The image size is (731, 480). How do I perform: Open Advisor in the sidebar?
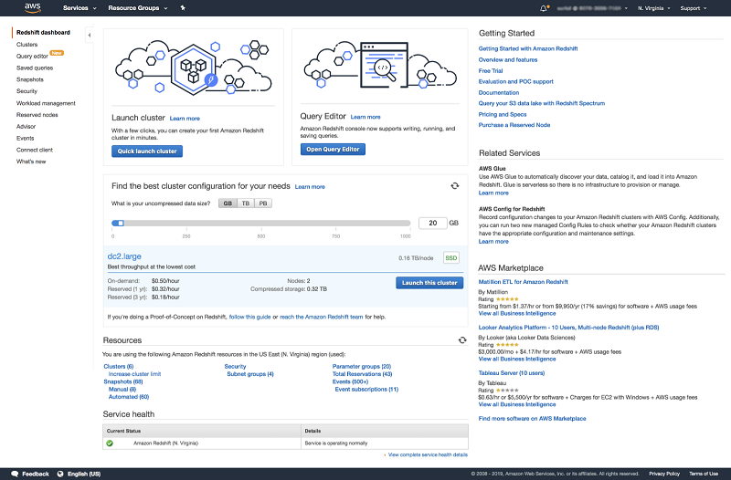tap(26, 127)
